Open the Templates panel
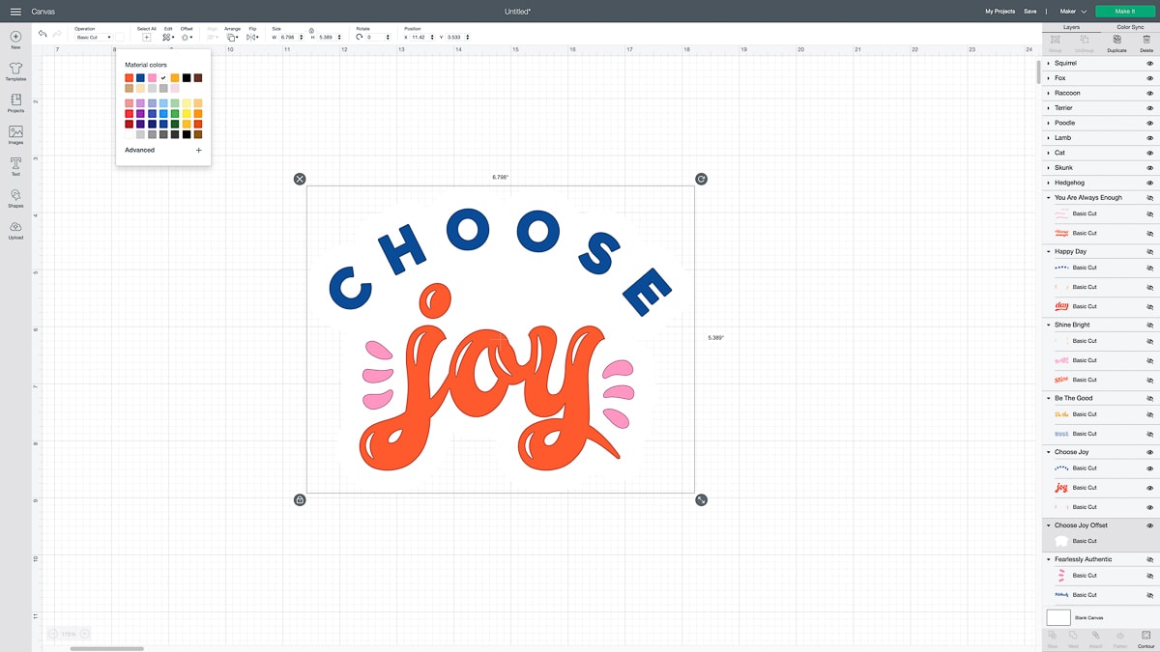The width and height of the screenshot is (1160, 652). tap(15, 71)
